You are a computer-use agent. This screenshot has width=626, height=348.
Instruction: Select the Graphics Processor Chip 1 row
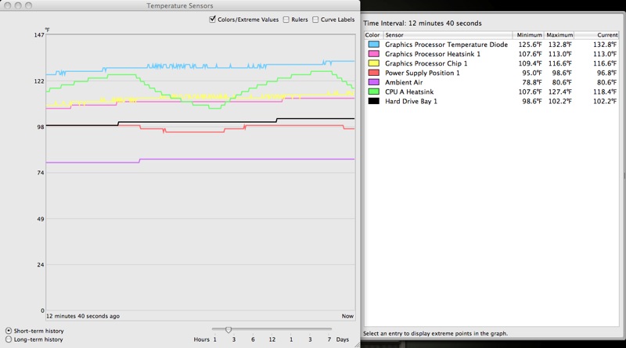491,63
